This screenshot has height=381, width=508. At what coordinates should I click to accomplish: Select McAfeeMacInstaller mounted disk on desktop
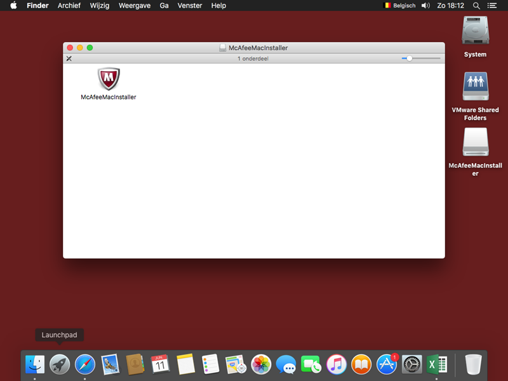[475, 142]
